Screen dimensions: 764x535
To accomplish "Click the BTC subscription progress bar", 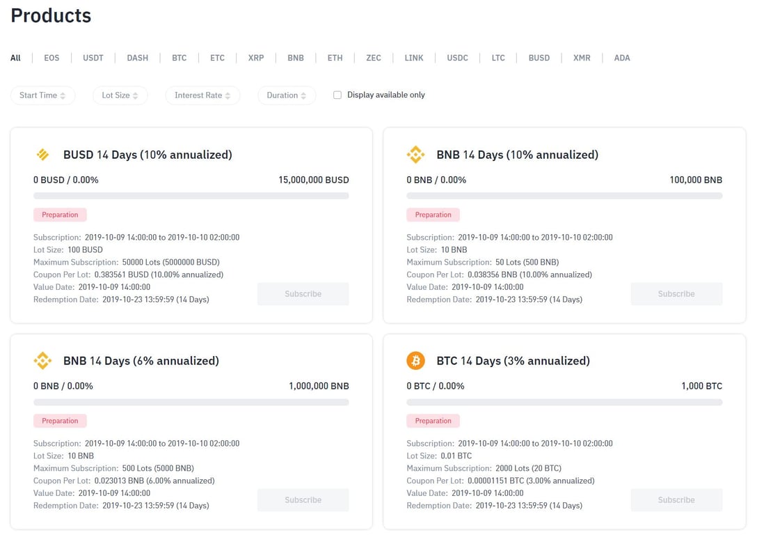I will coord(564,403).
